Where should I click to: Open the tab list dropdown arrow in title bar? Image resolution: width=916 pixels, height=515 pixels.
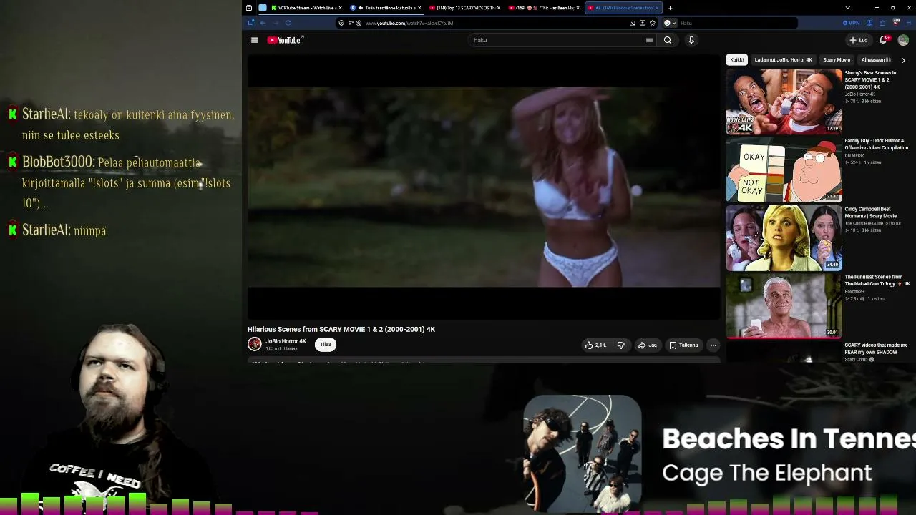point(847,8)
